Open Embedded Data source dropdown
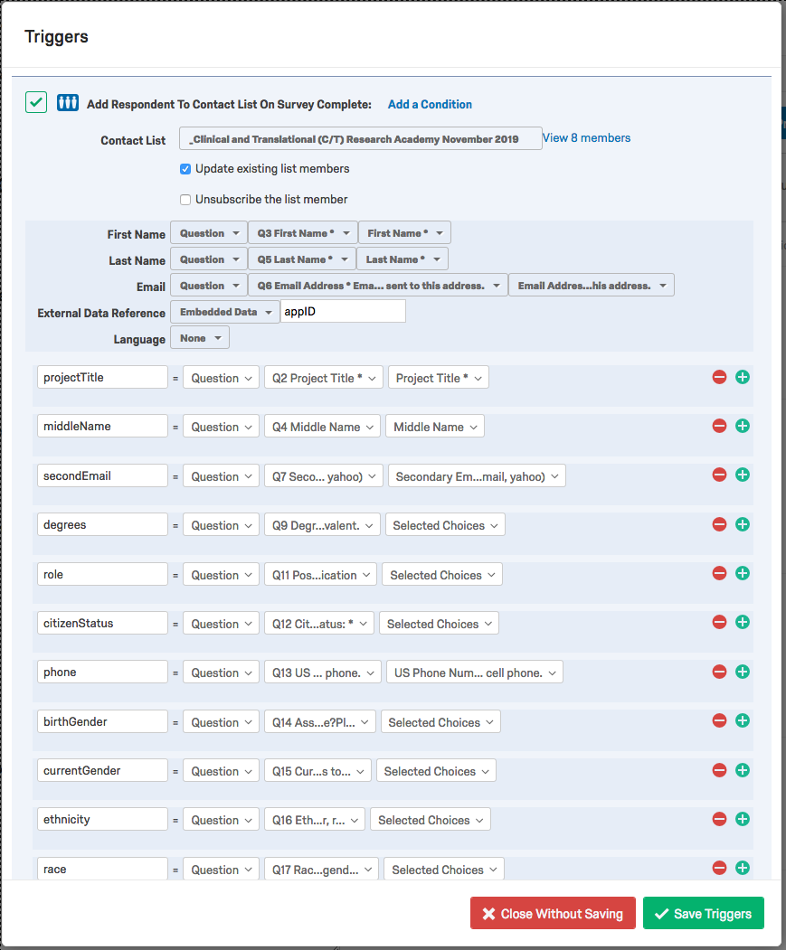The height and width of the screenshot is (950, 786). (225, 312)
